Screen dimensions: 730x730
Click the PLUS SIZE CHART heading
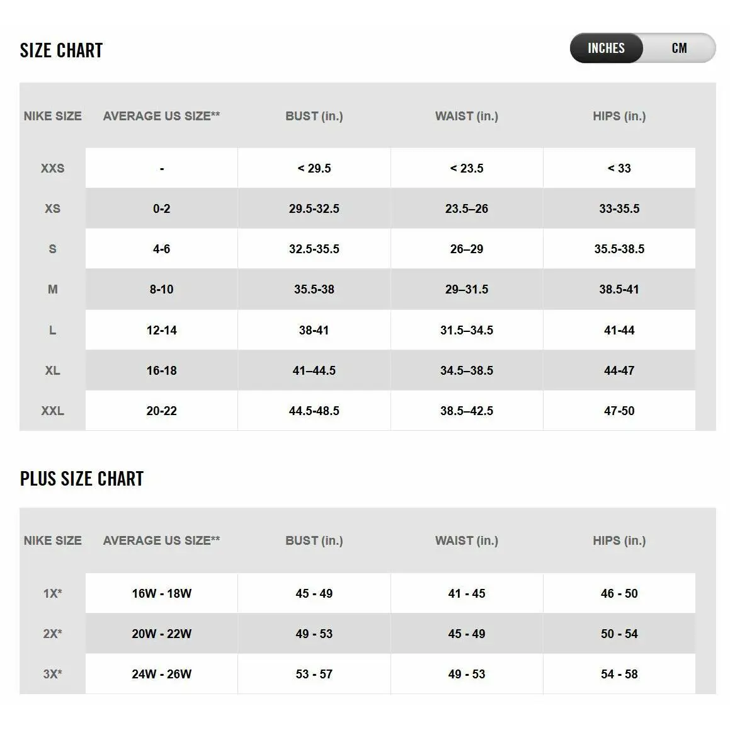point(82,479)
